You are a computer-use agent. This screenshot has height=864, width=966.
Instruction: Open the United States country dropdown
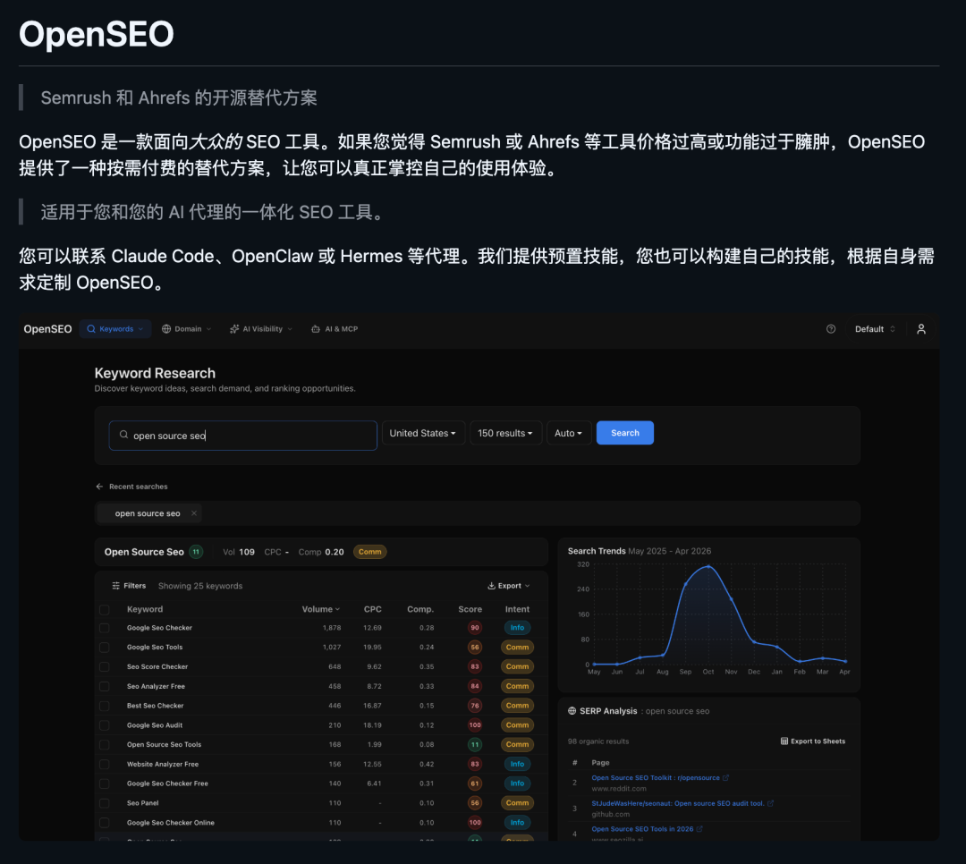click(423, 433)
